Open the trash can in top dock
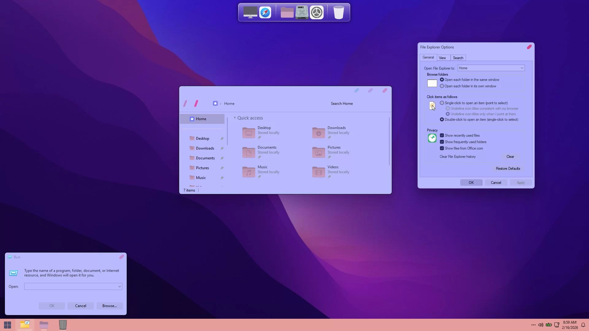589x331 pixels. (x=338, y=13)
